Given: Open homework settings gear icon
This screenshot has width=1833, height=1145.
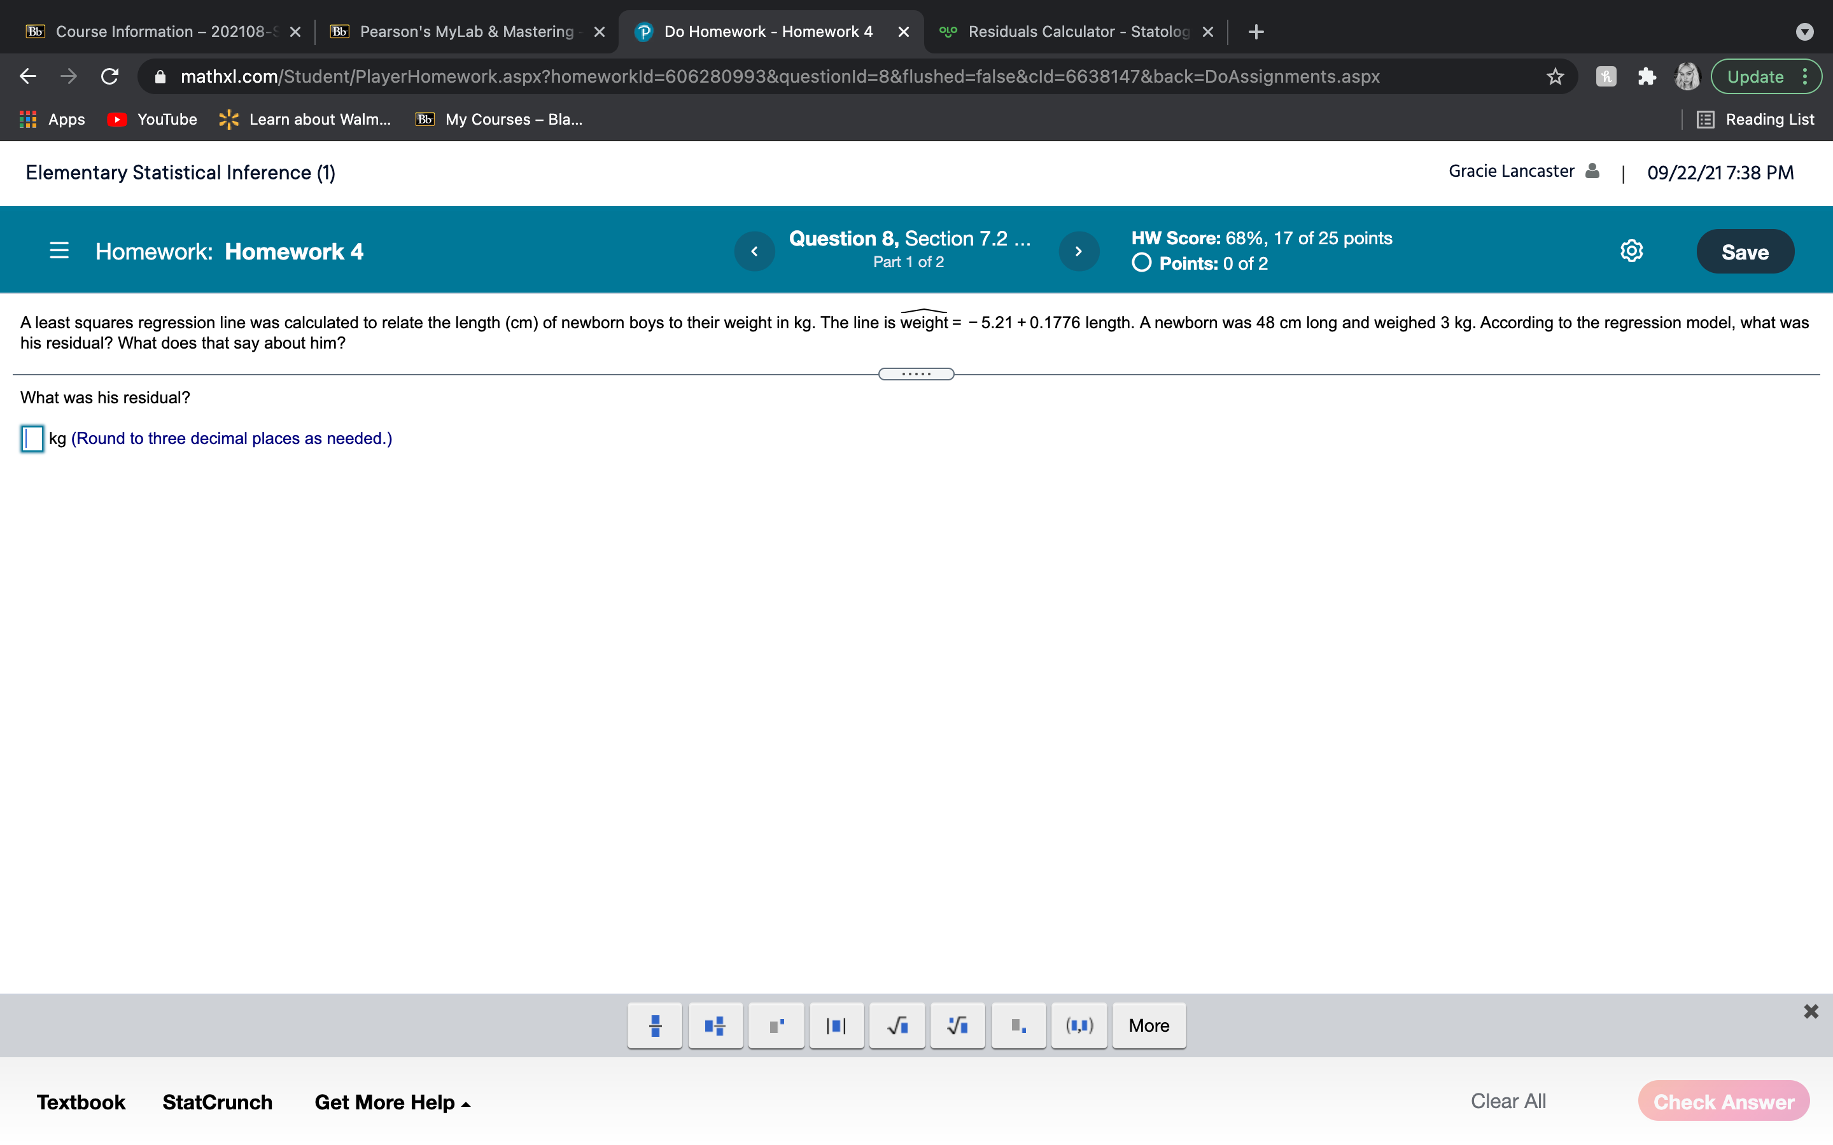Looking at the screenshot, I should [1631, 251].
